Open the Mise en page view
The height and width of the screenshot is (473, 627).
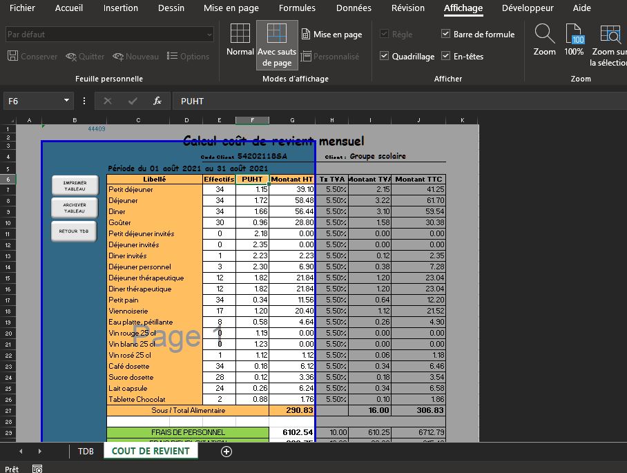tap(331, 35)
